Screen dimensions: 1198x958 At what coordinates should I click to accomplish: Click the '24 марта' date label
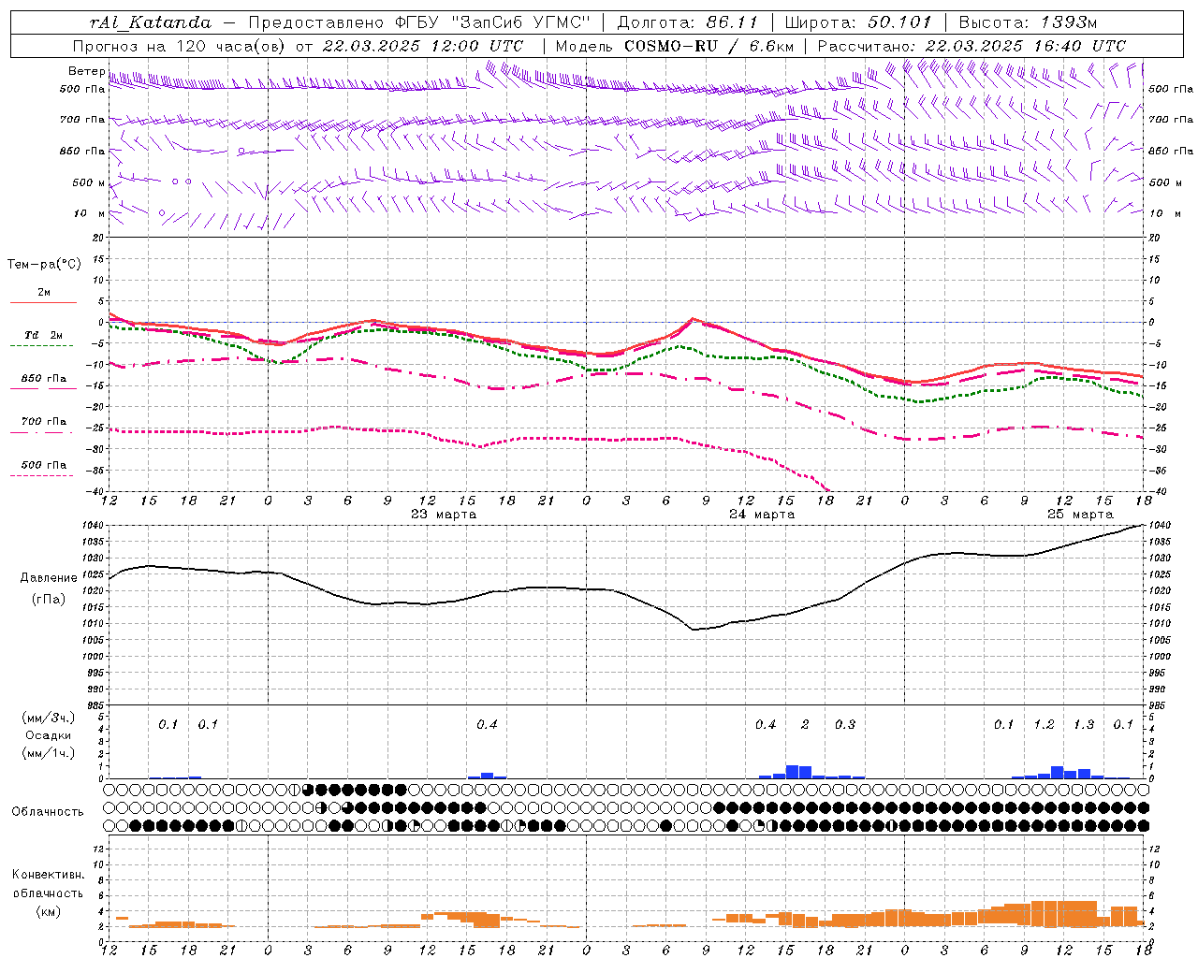coord(762,515)
